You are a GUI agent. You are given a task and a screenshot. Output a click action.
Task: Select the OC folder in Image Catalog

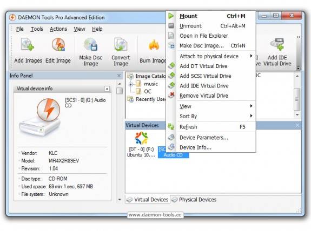tap(147, 91)
